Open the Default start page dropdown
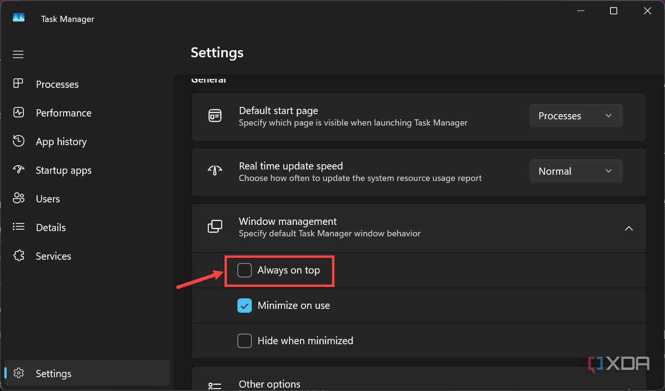665x391 pixels. 576,116
